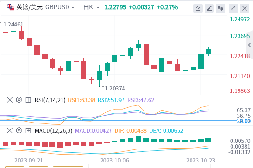Image resolution: width=253 pixels, height=168 pixels.
Task: Click the RSI(7,14,21) indicator label
Action: click(50, 100)
